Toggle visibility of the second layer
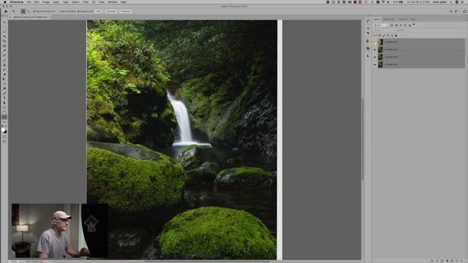Image resolution: width=468 pixels, height=263 pixels. pos(375,50)
